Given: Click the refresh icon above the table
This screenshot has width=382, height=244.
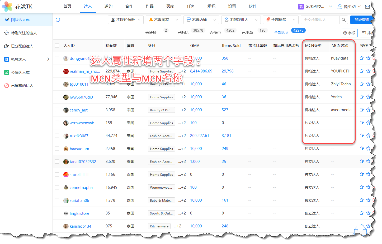Looking at the screenshot, I should coord(58,20).
